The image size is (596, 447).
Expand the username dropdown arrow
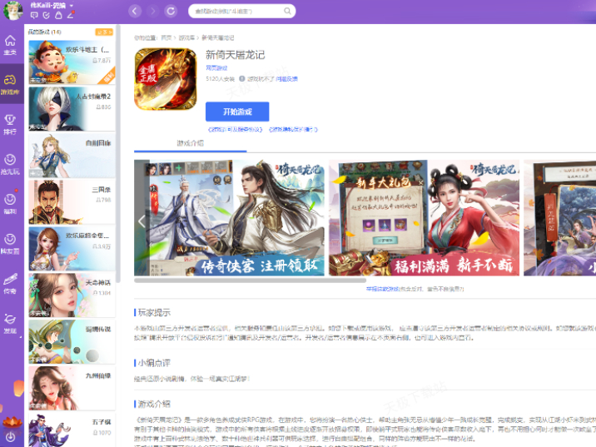click(71, 5)
